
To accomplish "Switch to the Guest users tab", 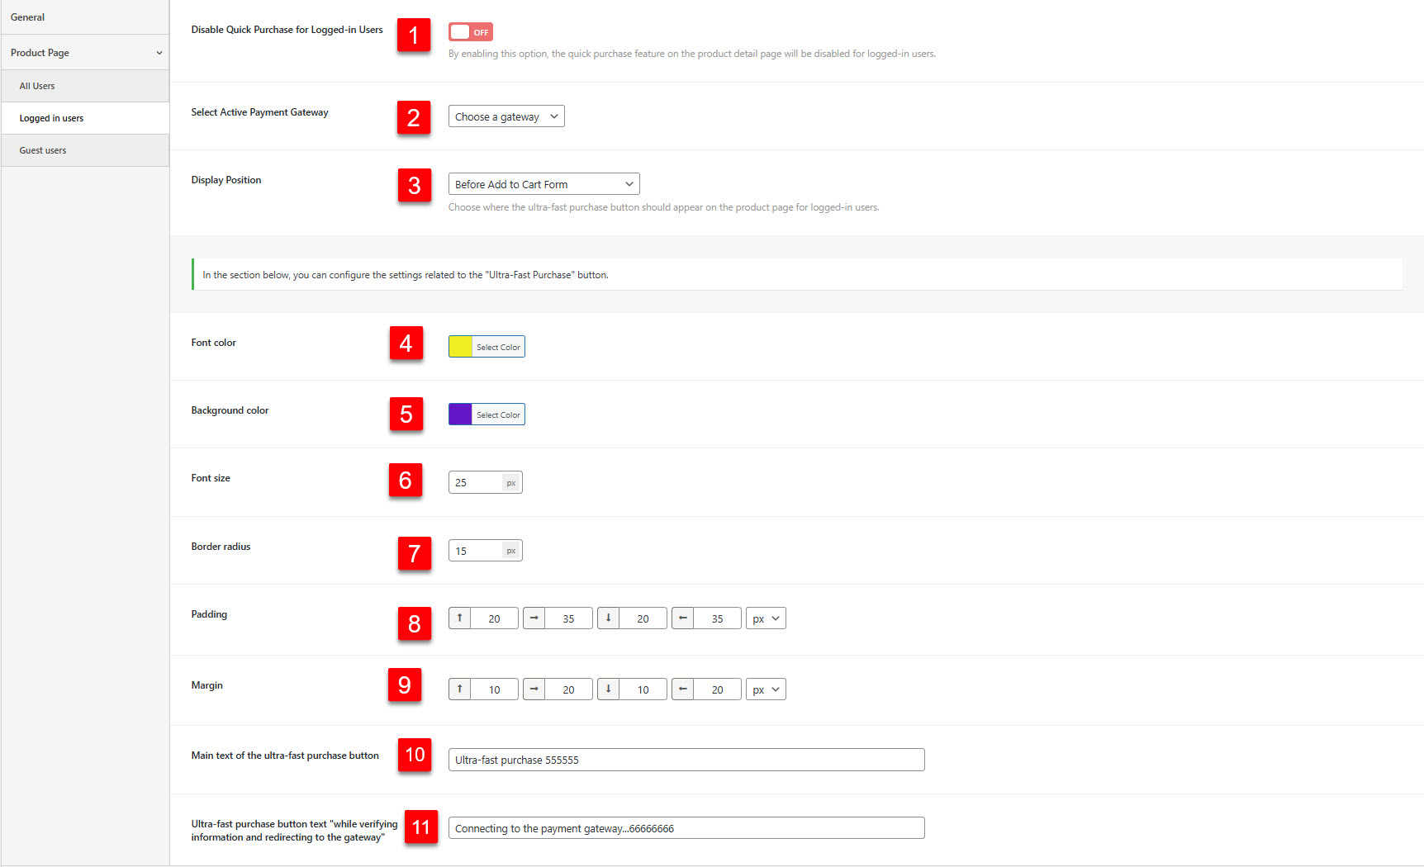I will pyautogui.click(x=43, y=150).
